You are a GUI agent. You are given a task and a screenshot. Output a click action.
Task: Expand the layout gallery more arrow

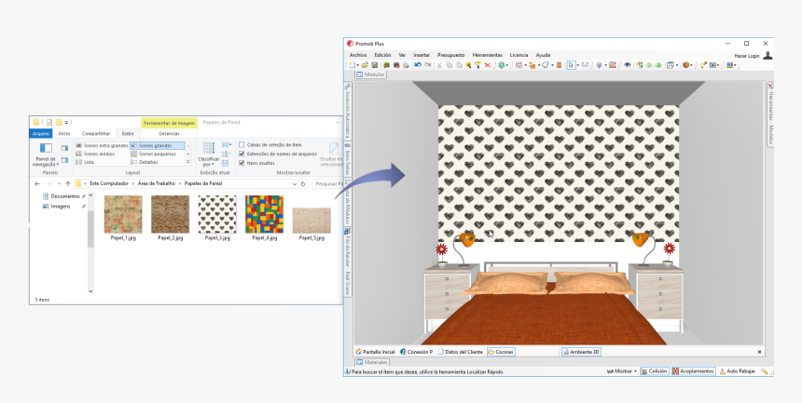188,163
